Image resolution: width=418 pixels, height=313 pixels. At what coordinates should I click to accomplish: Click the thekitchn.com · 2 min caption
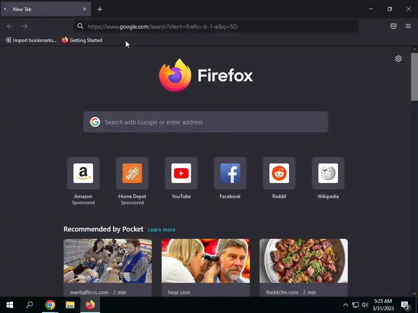(291, 292)
